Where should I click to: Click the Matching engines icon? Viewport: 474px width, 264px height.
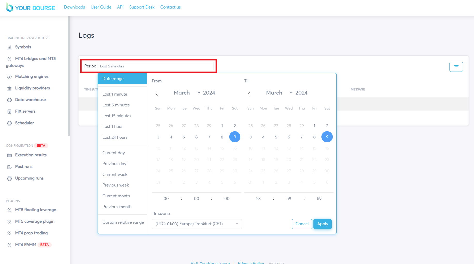[10, 77]
